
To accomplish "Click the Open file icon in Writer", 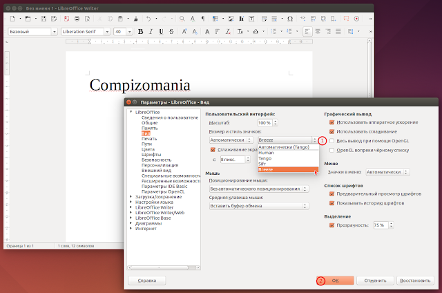I will point(28,19).
